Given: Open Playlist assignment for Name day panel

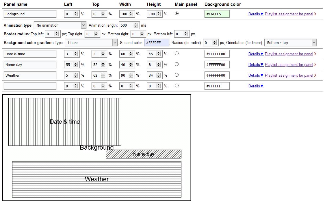Looking at the screenshot, I should (289, 65).
